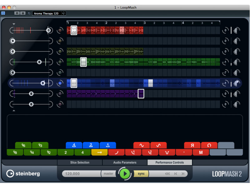The image size is (250, 187).
Task: Tap the blue backspin pad labeled 1
Action: pos(108,145)
